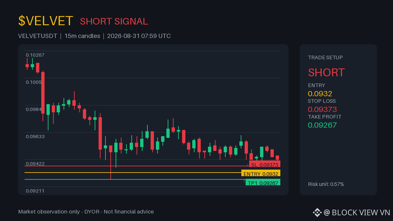The height and width of the screenshot is (221, 393).
Task: Click the 15m candles timeframe label
Action: (82, 36)
